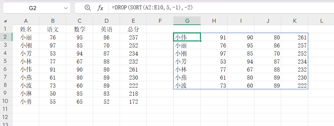Click cell A9 containing 小琳
Image resolution: width=334 pixels, height=126 pixels.
tap(26, 93)
